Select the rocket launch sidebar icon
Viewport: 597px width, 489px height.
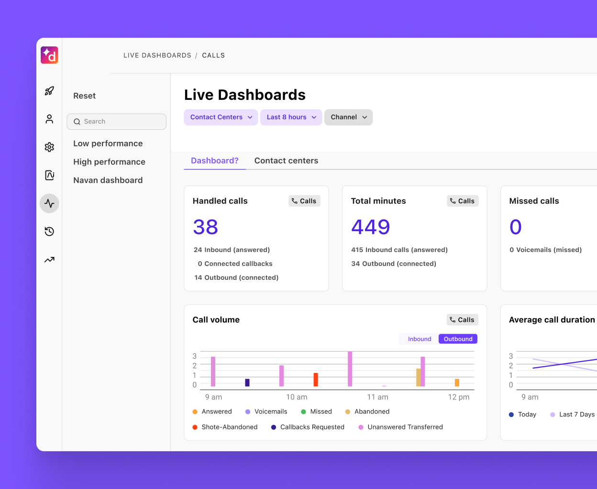(x=49, y=91)
